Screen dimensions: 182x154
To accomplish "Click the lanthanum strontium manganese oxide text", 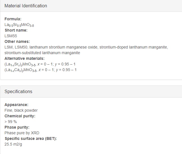I will coord(64,47).
